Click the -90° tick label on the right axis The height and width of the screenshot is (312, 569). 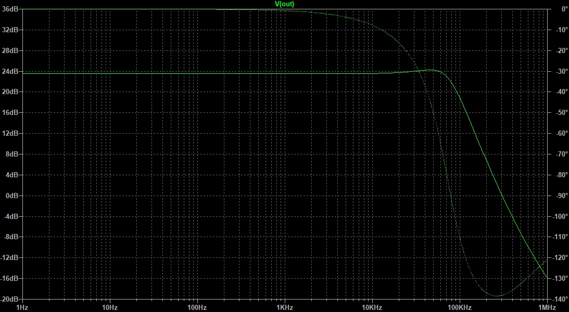[560, 196]
